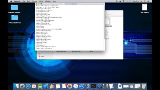Click the level-name=world line
This screenshot has height=90, width=160.
point(42,13)
